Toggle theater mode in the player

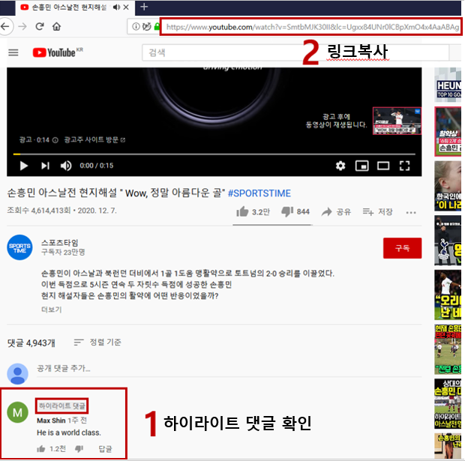click(383, 166)
